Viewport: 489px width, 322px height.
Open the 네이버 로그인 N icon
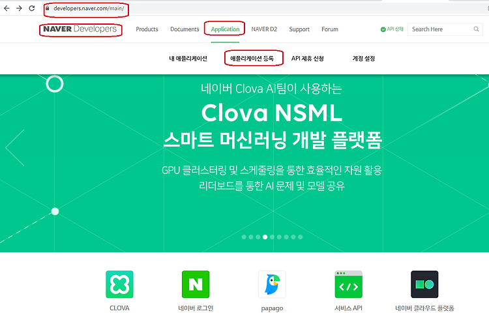tap(196, 284)
